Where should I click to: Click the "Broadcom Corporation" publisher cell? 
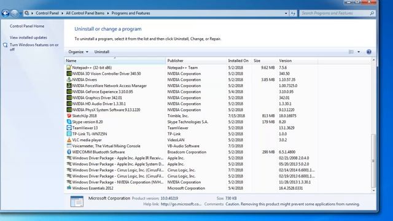click(187, 152)
